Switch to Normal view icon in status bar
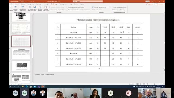 click(x=138, y=84)
